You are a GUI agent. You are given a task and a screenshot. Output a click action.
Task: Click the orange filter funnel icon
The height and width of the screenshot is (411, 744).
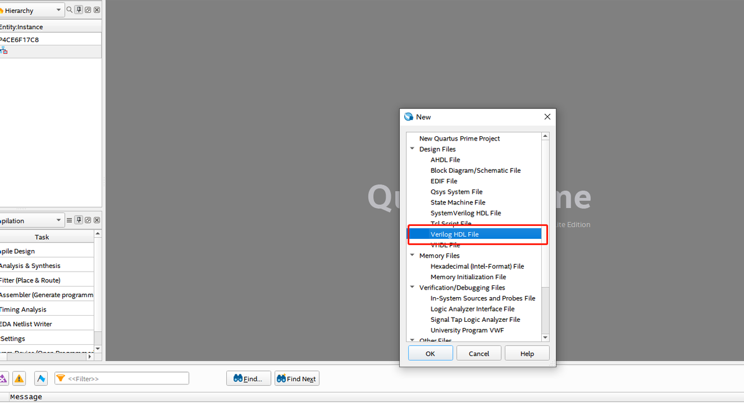tap(60, 378)
